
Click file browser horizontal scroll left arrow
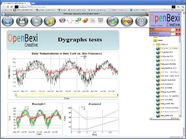click(151, 118)
